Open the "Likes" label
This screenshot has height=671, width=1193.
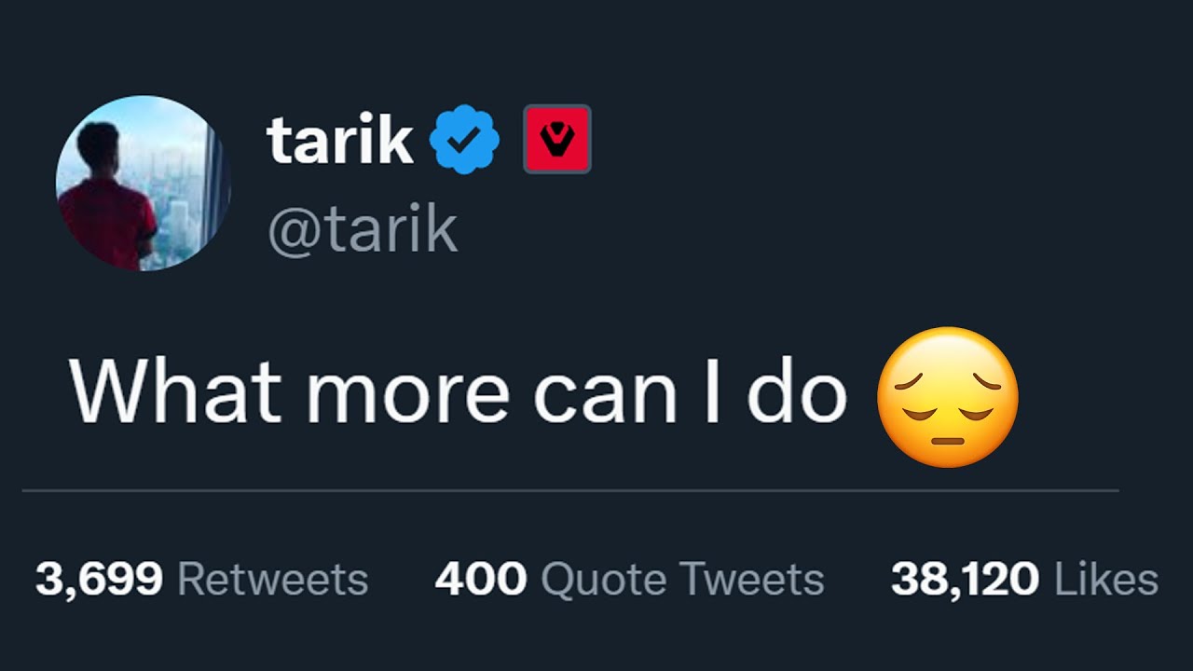point(1106,580)
